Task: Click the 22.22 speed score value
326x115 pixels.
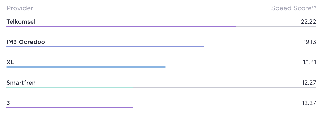Action: (x=308, y=22)
